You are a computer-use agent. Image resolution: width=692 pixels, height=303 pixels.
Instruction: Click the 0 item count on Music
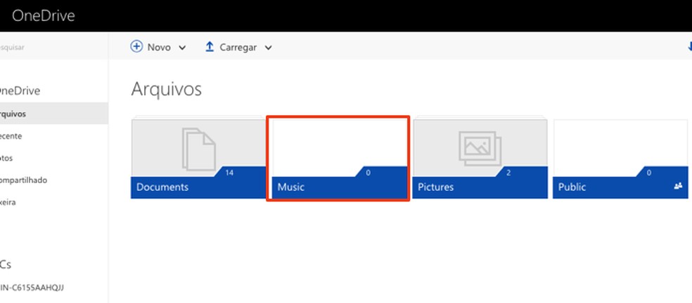point(368,173)
